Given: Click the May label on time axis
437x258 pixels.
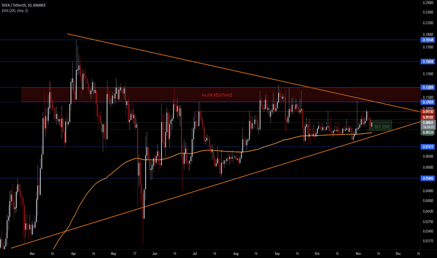Looking at the screenshot, I should tap(113, 253).
